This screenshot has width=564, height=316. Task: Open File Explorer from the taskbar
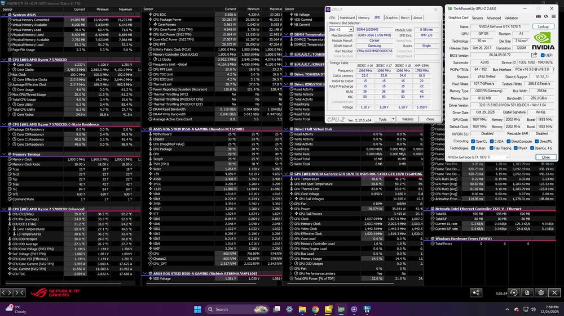click(x=302, y=309)
